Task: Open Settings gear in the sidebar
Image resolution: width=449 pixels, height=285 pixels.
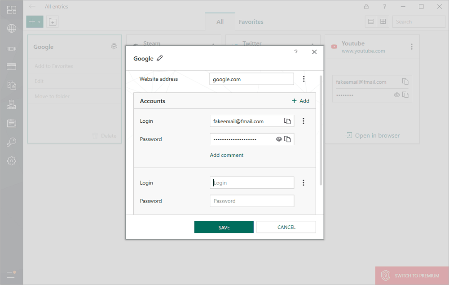Action: coord(12,161)
